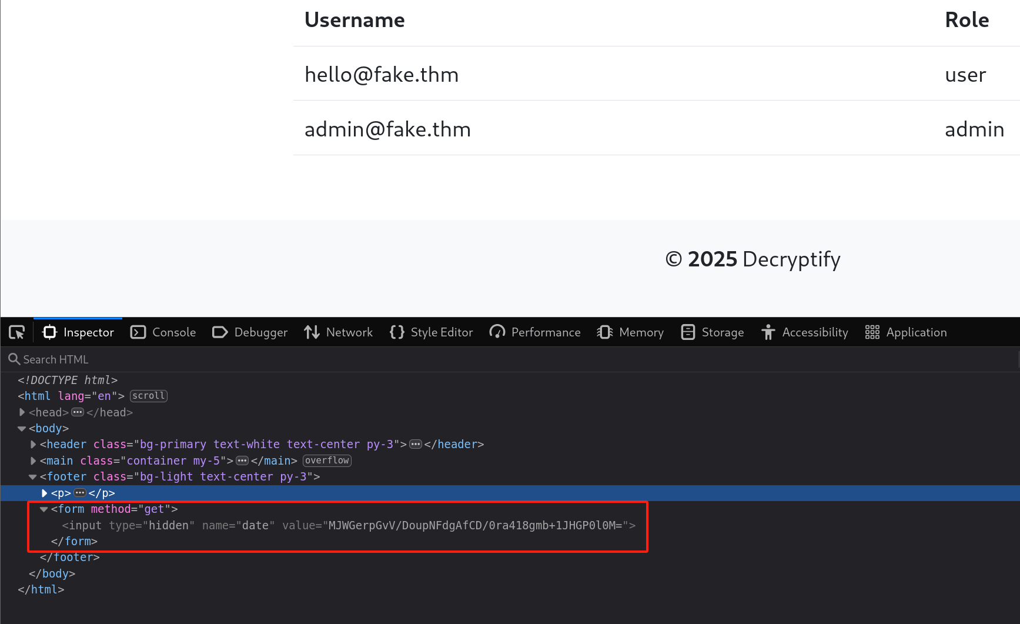The image size is (1020, 624).
Task: Select the pick element tool
Action: (16, 332)
